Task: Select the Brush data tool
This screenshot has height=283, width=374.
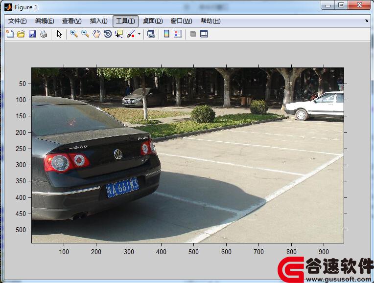Action: [131, 34]
